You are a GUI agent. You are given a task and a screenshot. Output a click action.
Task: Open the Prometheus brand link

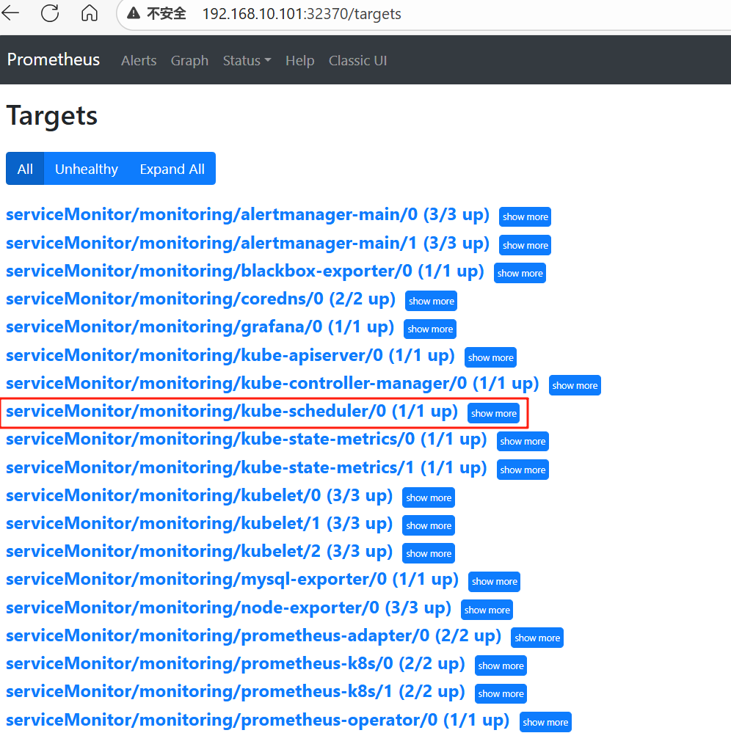54,59
